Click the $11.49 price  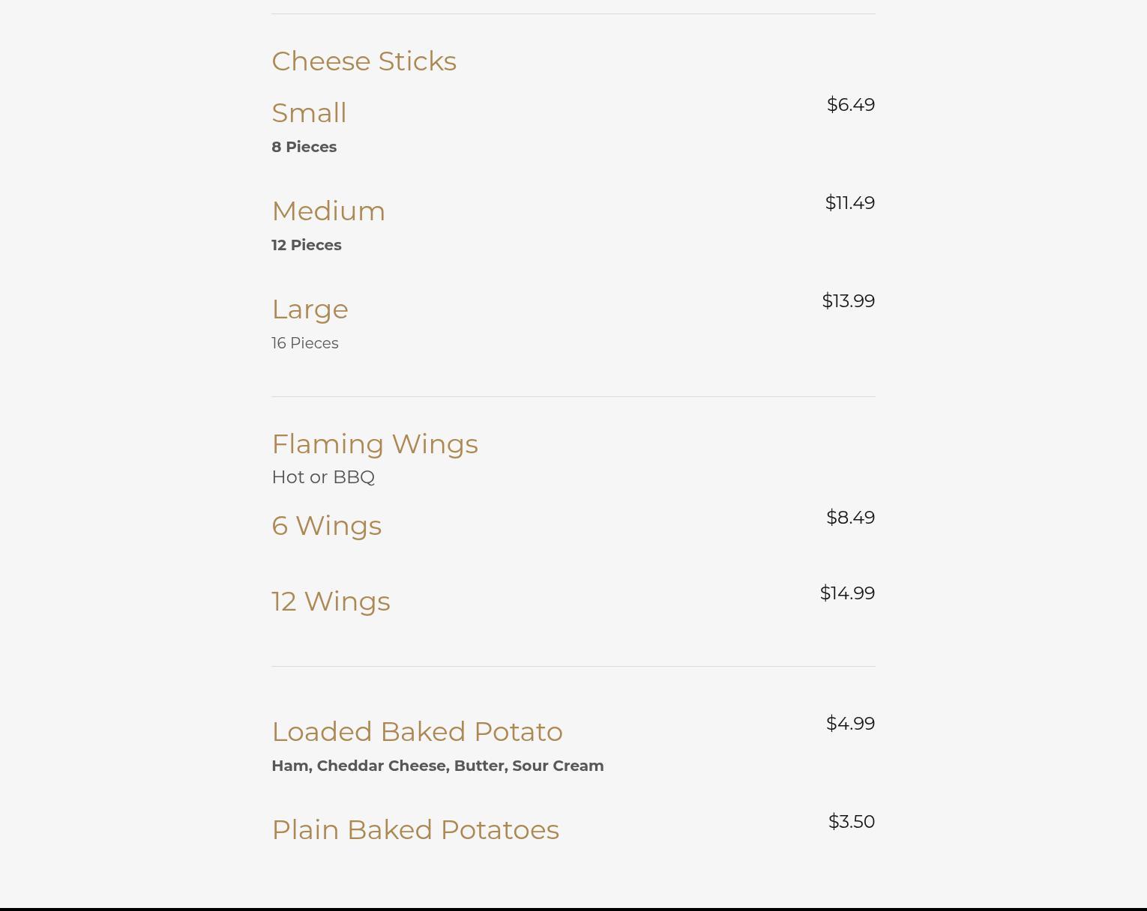[x=849, y=203]
